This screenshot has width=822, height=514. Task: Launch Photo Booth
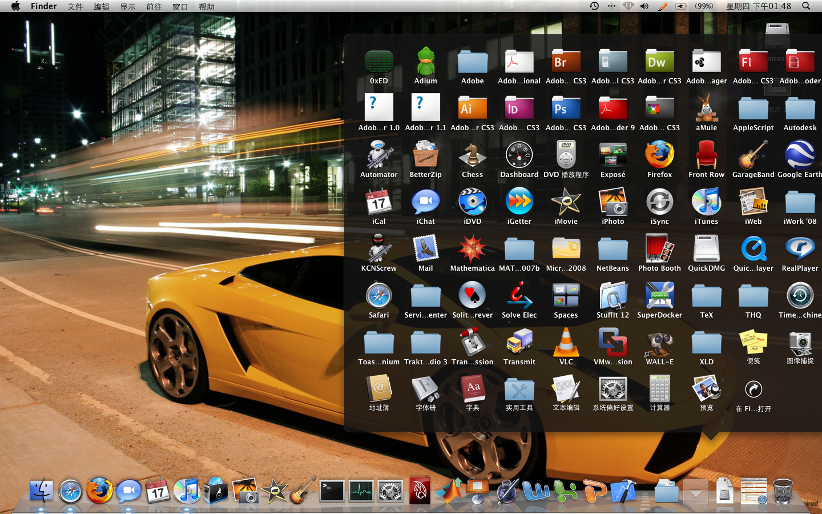tap(660, 249)
